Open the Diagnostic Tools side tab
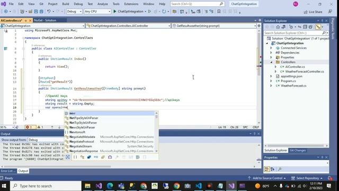This screenshot has width=339, height=191. [333, 29]
